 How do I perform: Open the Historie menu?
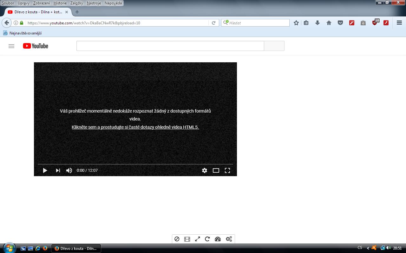pos(60,3)
